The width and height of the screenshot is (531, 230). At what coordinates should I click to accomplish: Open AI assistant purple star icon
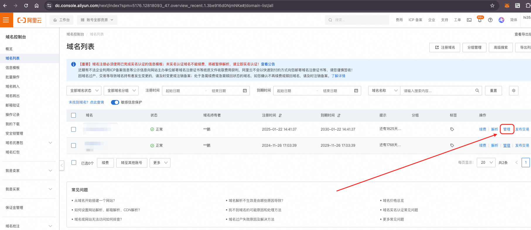click(x=501, y=20)
